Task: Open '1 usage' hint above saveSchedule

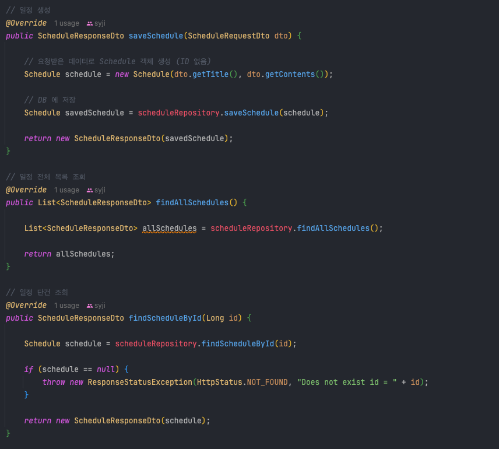Action: (x=66, y=23)
